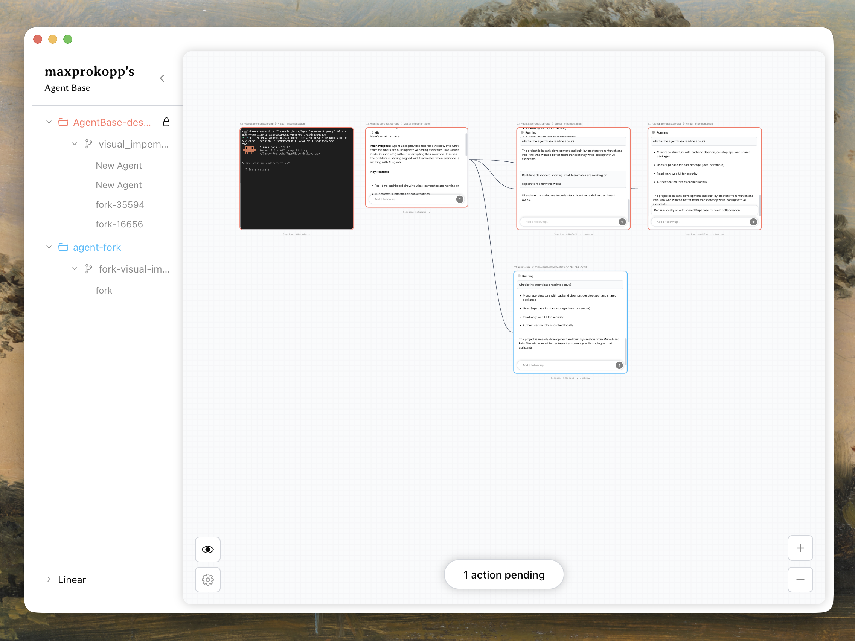The width and height of the screenshot is (855, 641).
Task: Click the scrollbar in the blue agent-fork card
Action: pos(625,352)
